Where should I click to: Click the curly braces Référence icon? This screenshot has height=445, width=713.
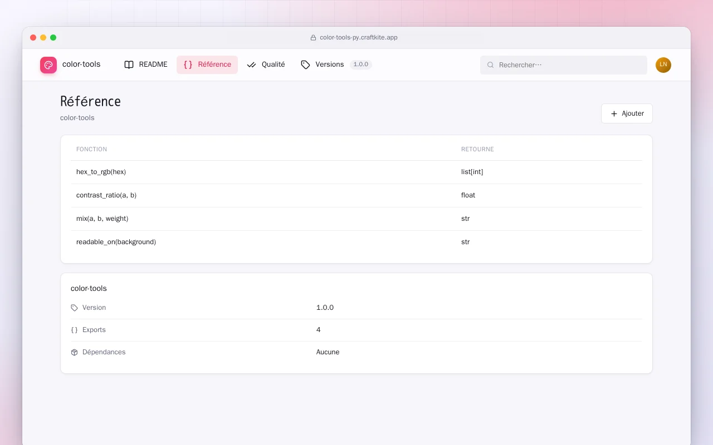188,65
